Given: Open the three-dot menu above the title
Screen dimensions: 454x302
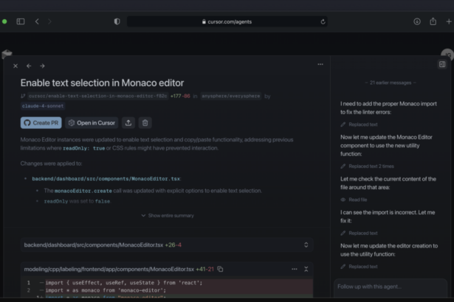Looking at the screenshot, I should (320, 64).
